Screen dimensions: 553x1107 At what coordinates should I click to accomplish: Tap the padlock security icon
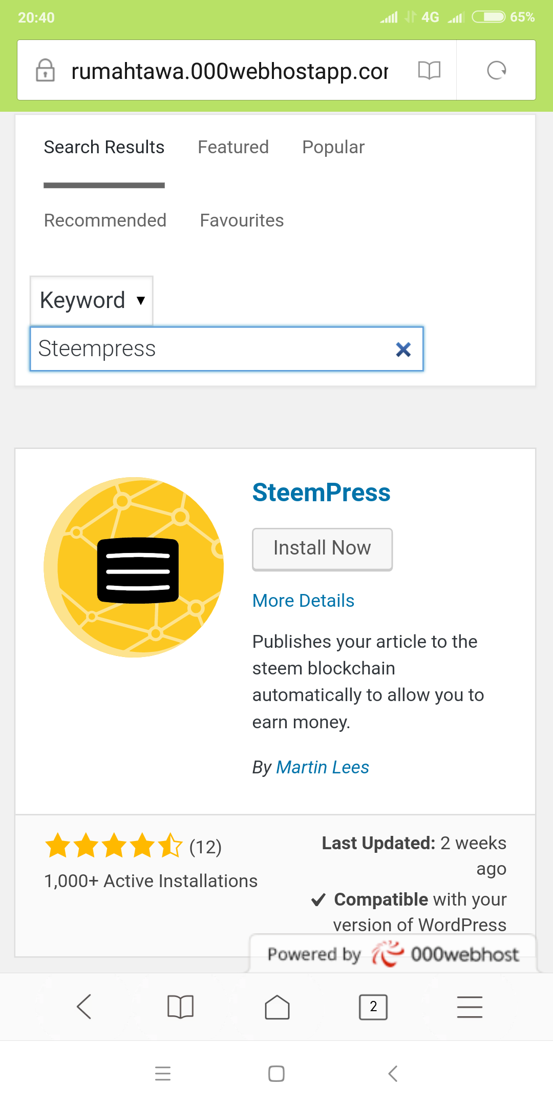pyautogui.click(x=45, y=70)
